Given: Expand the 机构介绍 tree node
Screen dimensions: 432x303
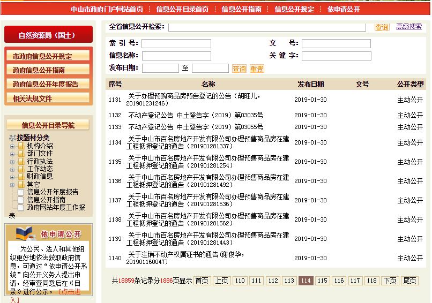Looking at the screenshot, I should 12,146.
